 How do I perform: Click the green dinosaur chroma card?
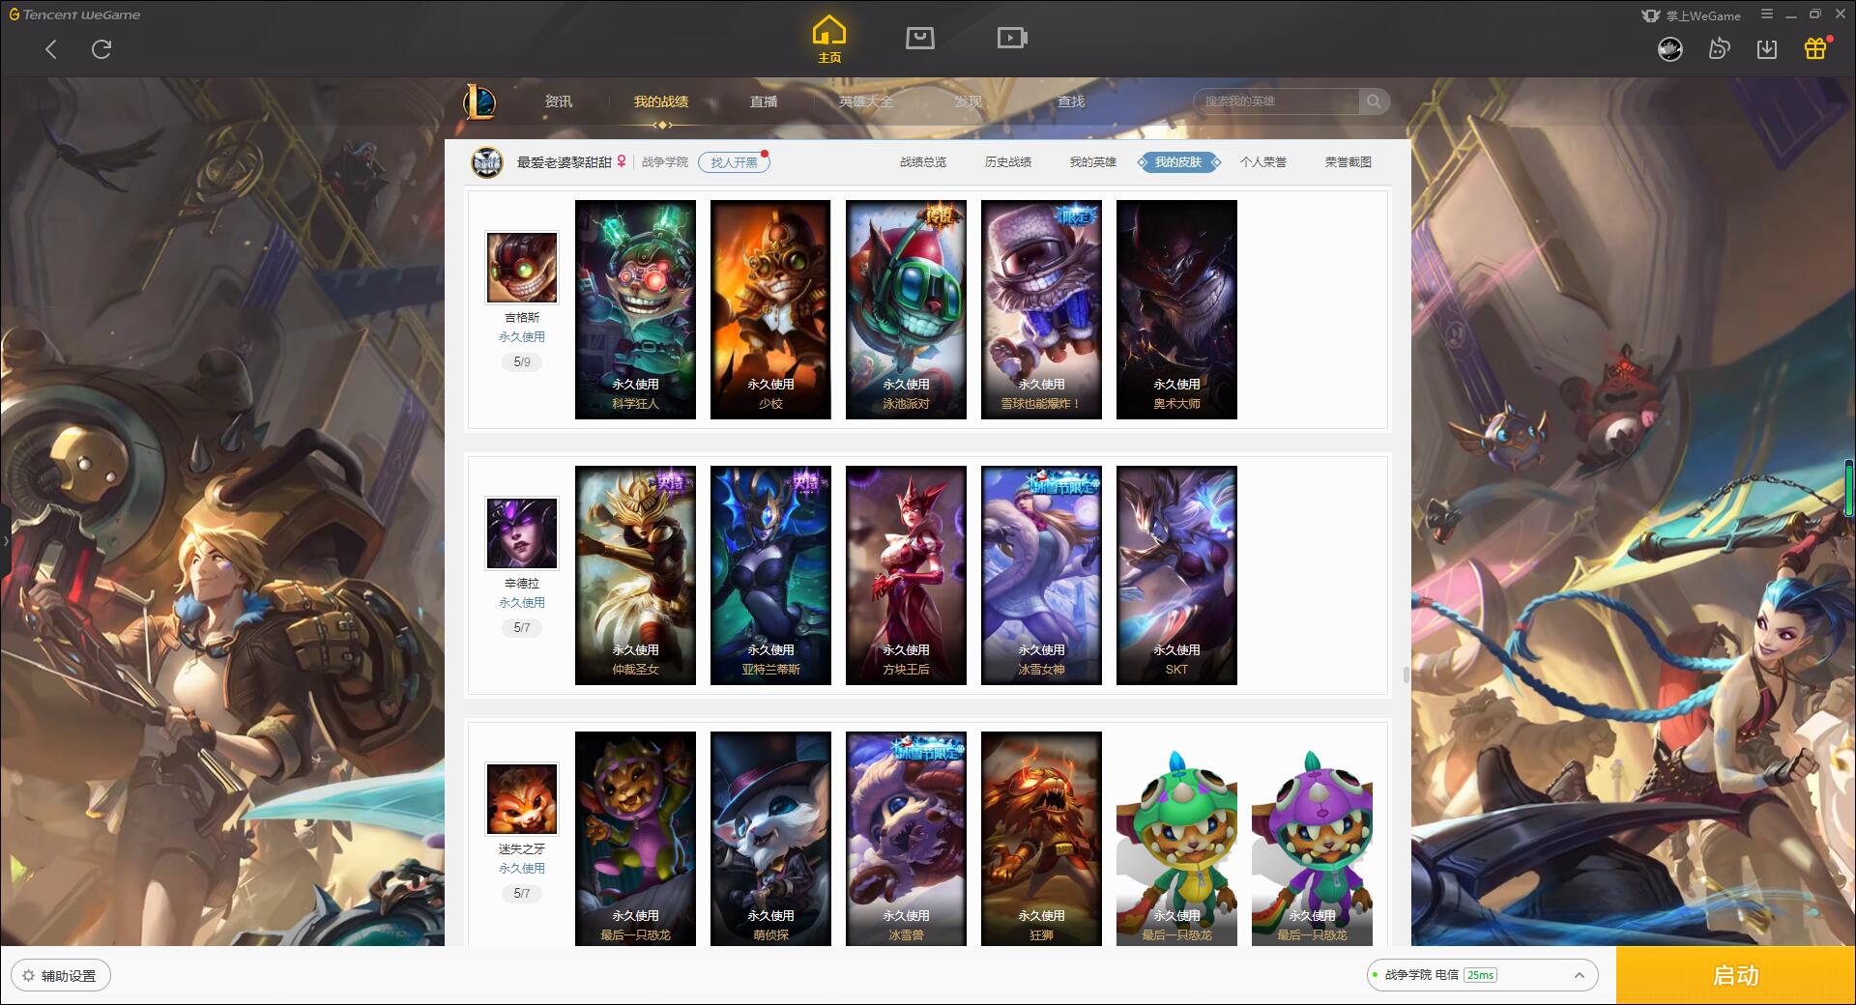[x=1176, y=839]
